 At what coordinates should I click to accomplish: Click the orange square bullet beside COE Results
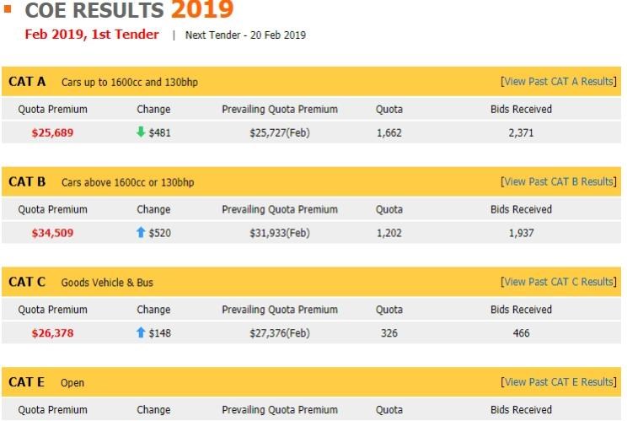(8, 8)
